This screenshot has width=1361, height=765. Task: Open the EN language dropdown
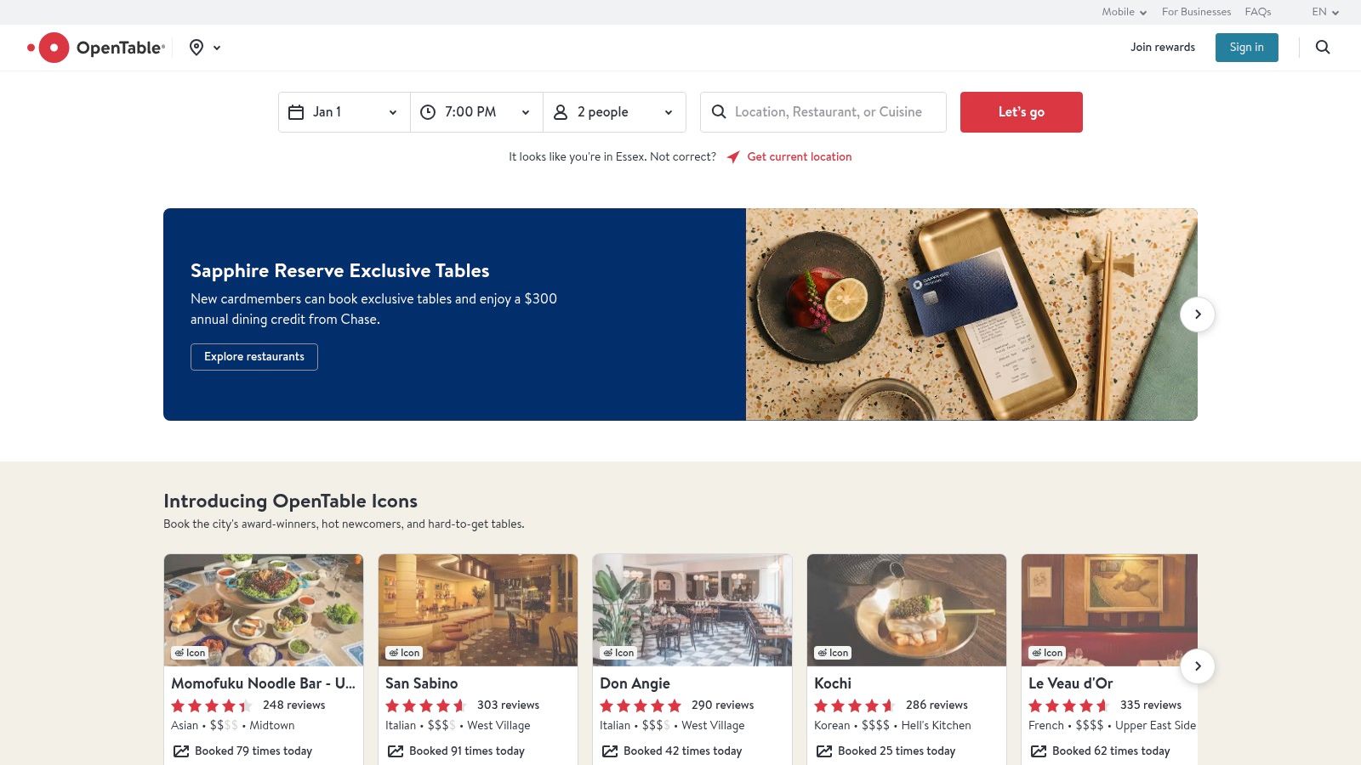click(x=1325, y=12)
